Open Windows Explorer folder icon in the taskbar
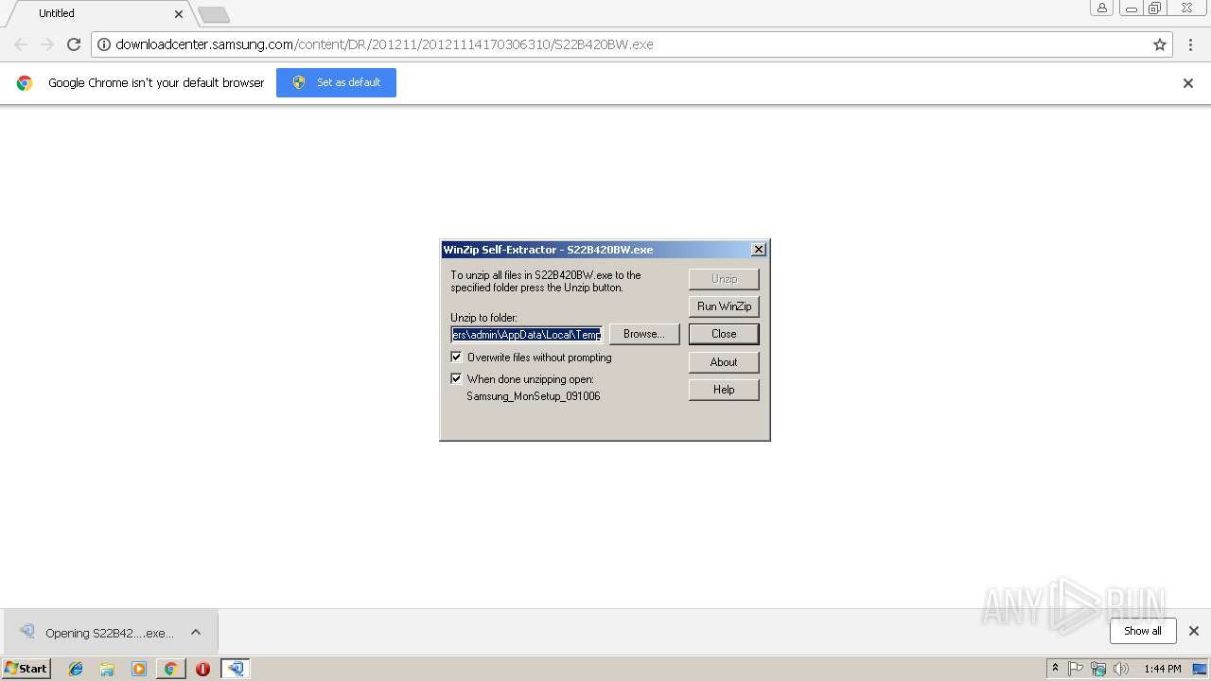 (x=107, y=669)
